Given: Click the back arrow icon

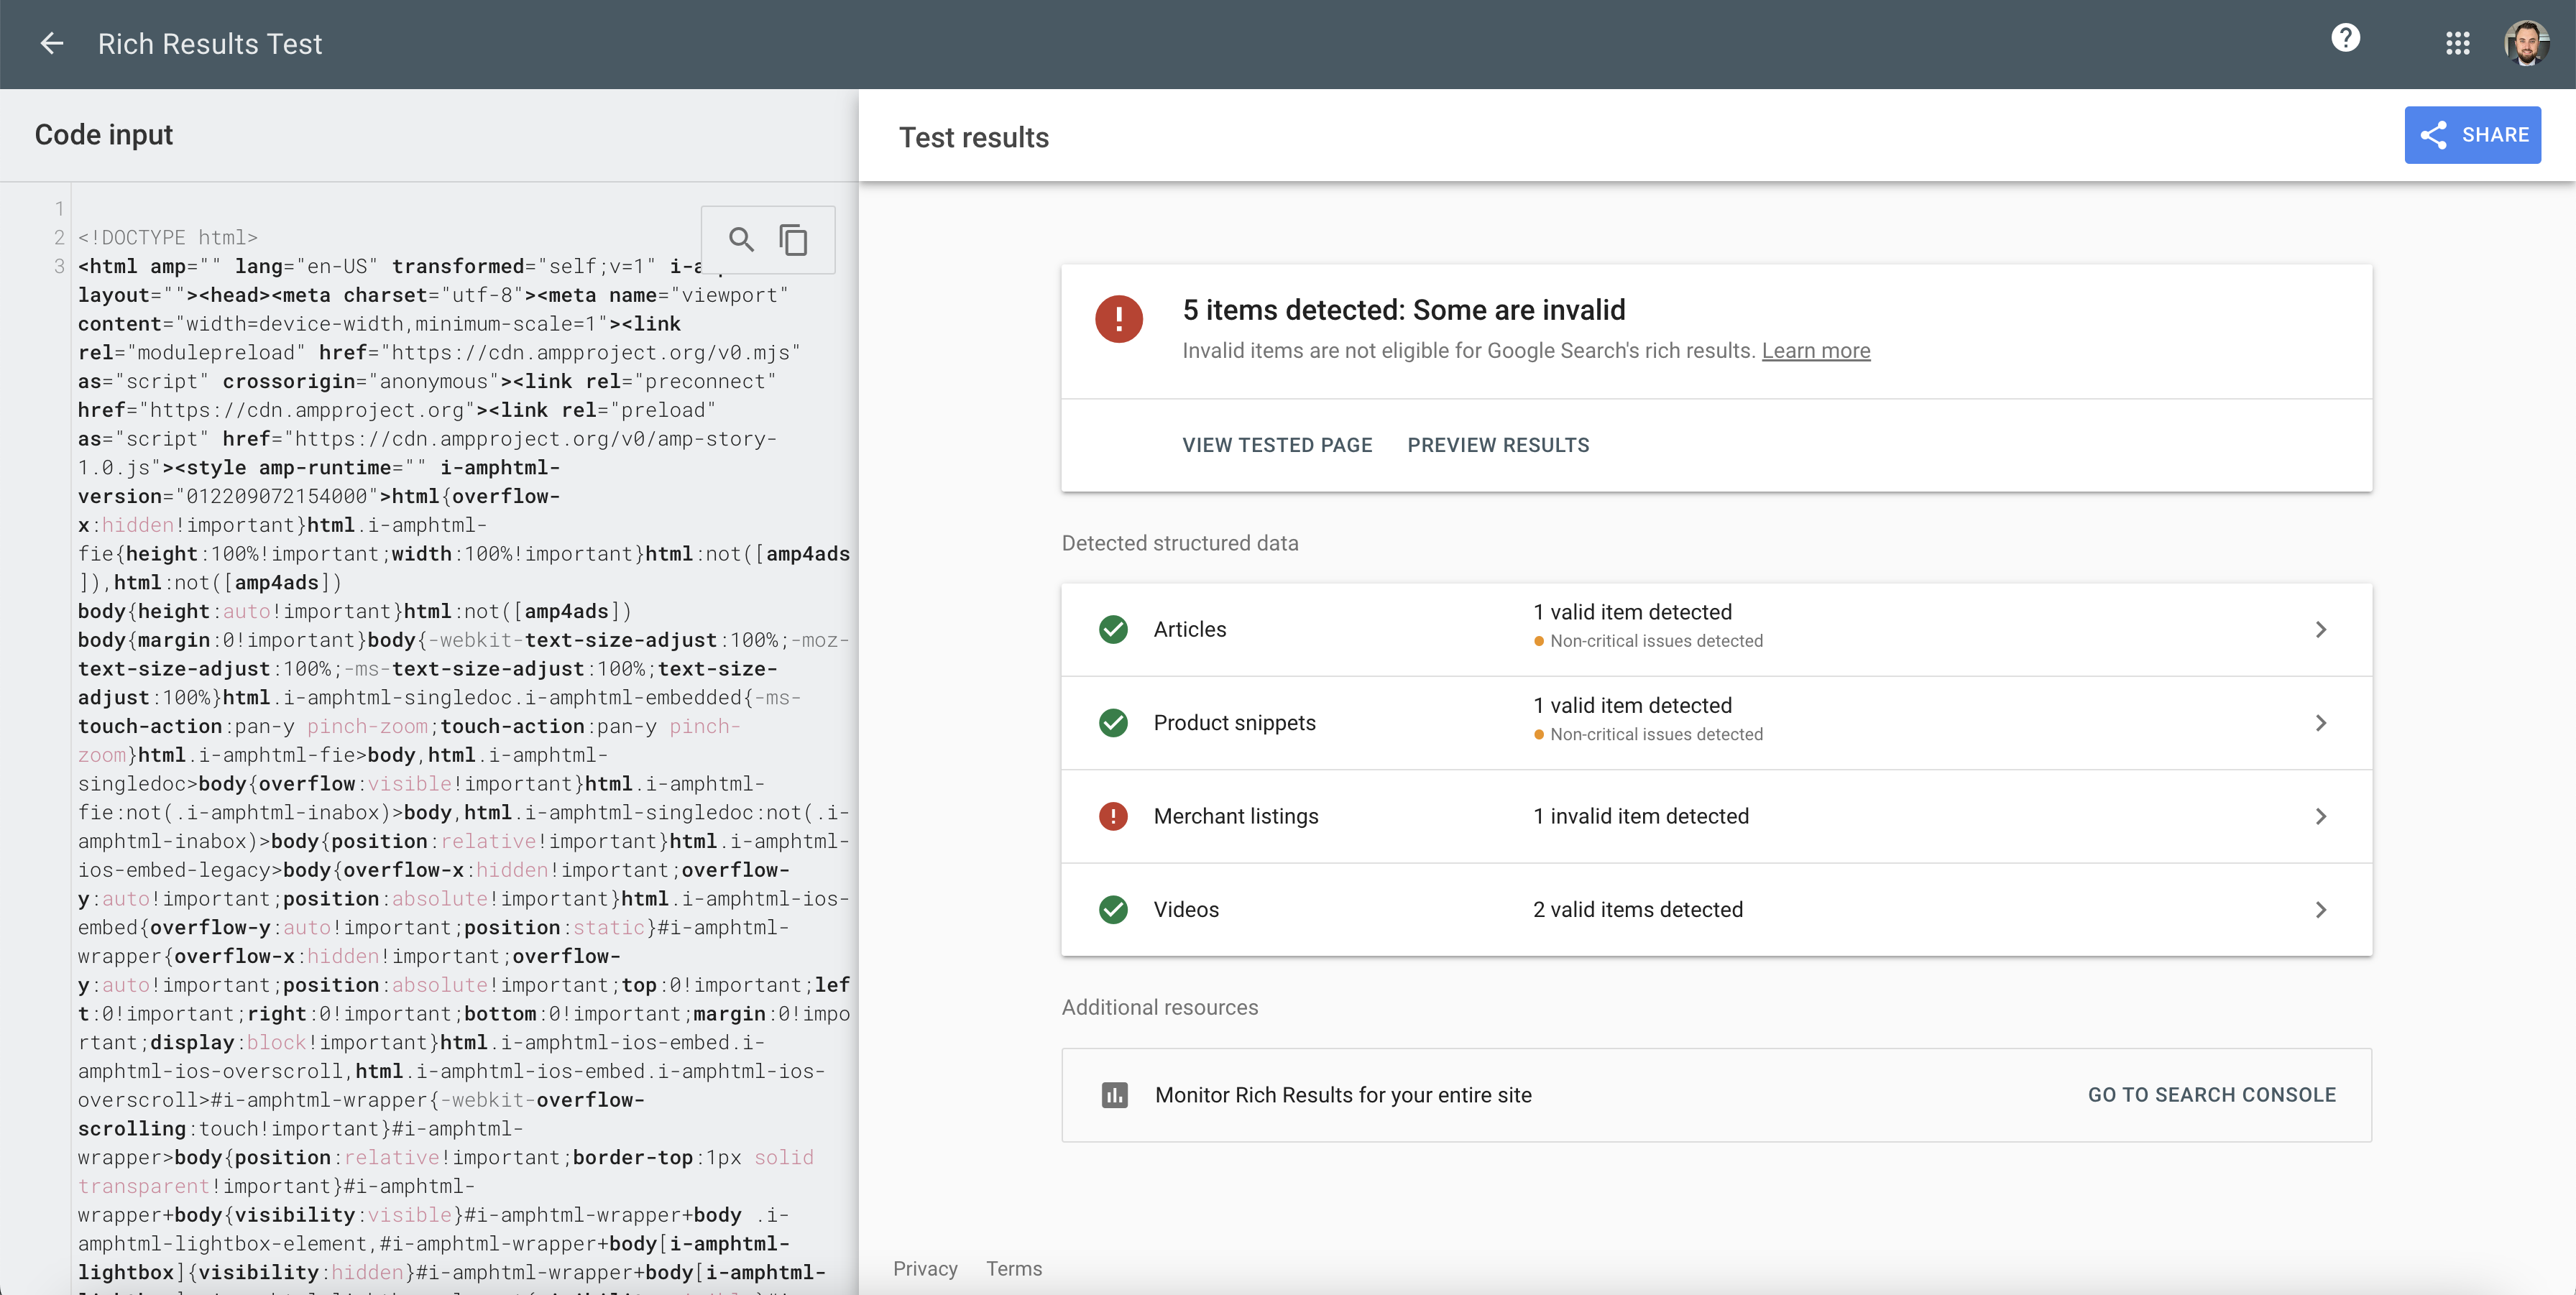Looking at the screenshot, I should click(52, 43).
